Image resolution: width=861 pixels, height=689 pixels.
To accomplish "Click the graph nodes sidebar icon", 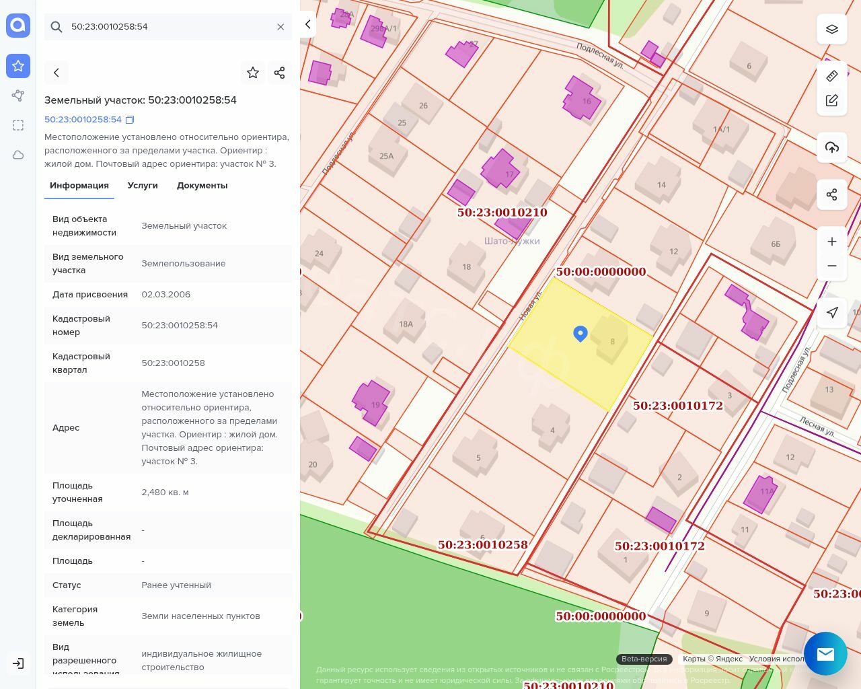I will pyautogui.click(x=18, y=96).
